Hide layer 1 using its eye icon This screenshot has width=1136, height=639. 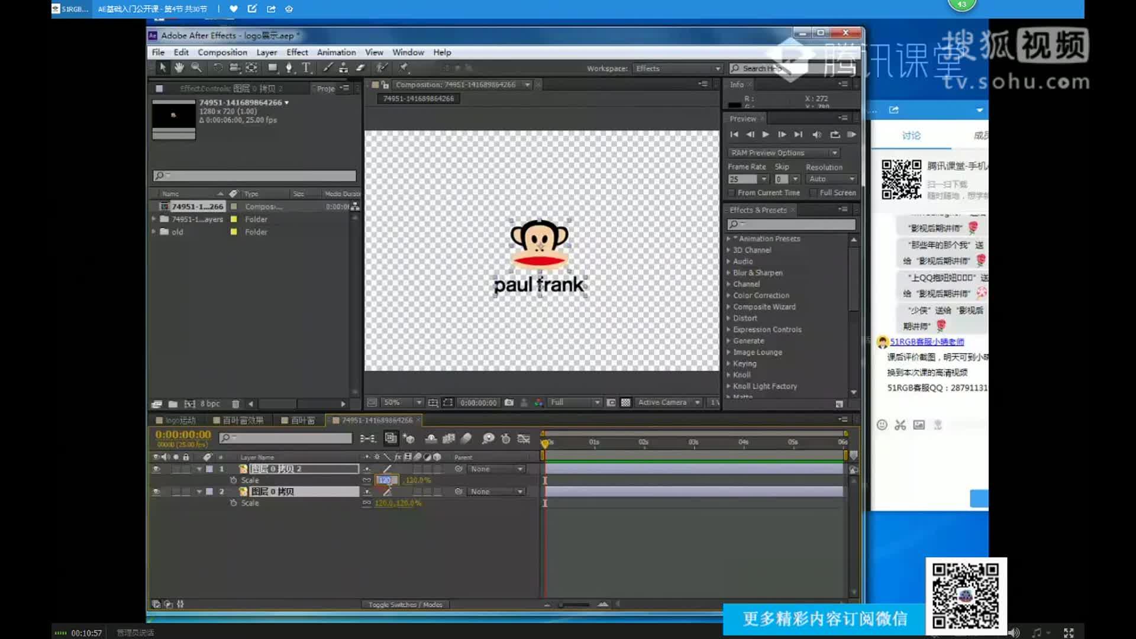click(x=156, y=469)
